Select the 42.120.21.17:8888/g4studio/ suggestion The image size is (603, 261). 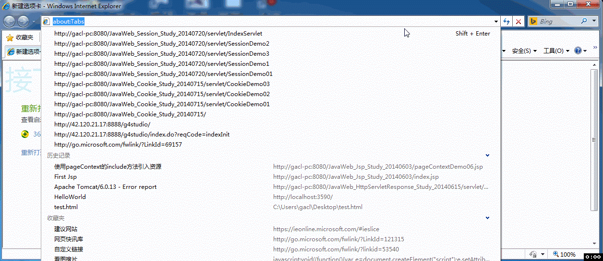click(x=271, y=124)
